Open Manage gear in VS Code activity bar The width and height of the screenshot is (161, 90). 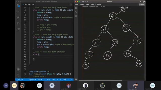[18, 75]
